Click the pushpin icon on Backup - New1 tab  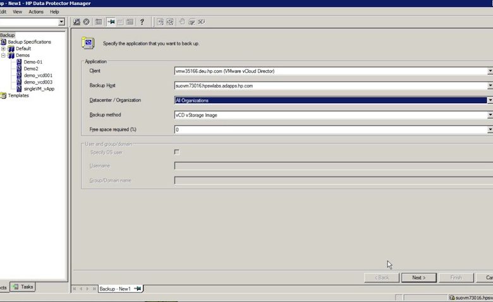point(138,289)
